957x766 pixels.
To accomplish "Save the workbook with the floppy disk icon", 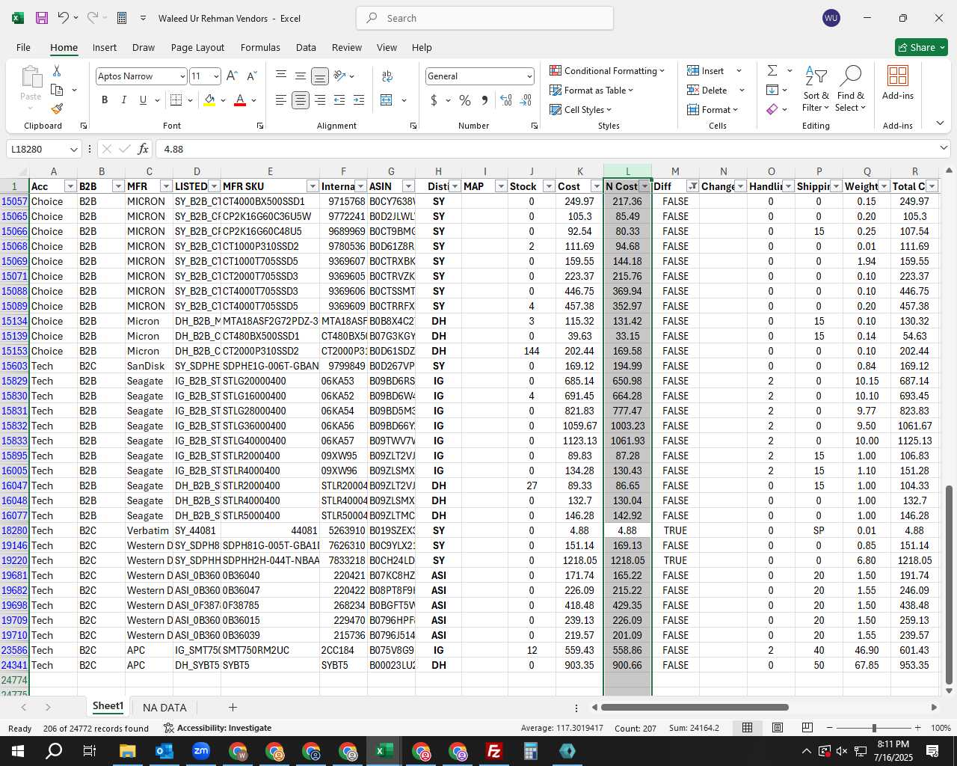I will coord(42,18).
